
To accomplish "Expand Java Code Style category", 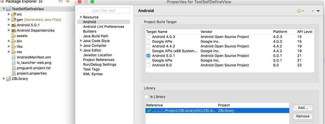I will tap(81, 41).
